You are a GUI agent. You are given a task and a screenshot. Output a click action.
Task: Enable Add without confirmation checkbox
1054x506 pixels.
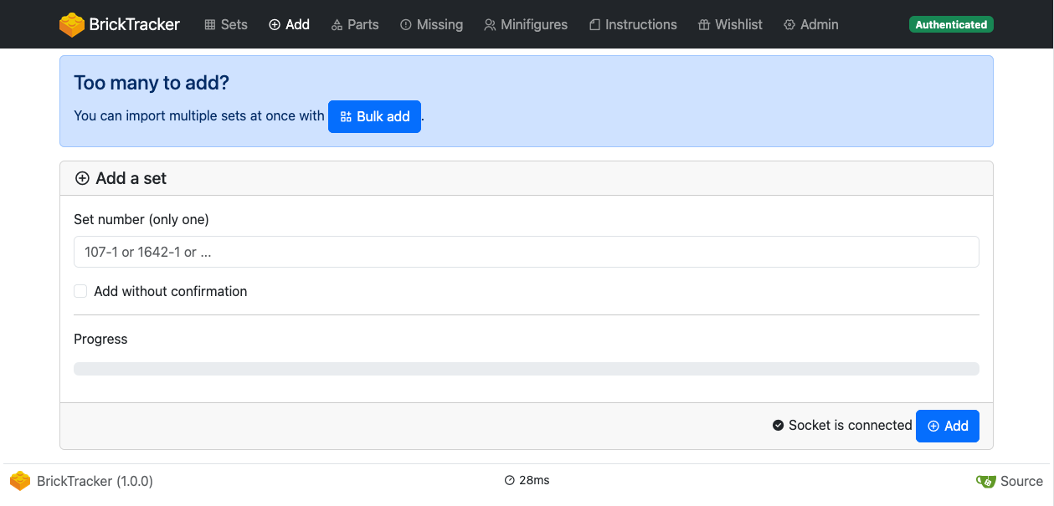80,291
